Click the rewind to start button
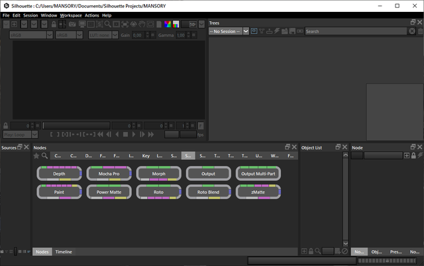 click(x=100, y=135)
